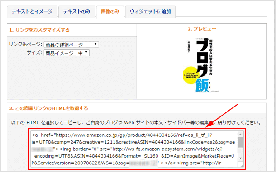Image resolution: width=276 pixels, height=172 pixels.
Task: Click the HTML text area scroll up arrow
Action: tap(240, 134)
